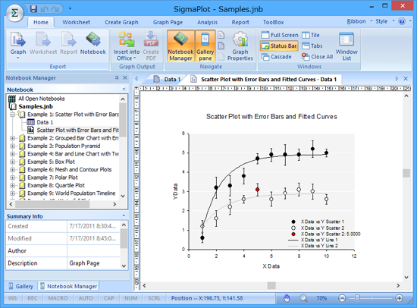Screen dimensions: 417x308
Task: Click the Description value Graph Page
Action: tap(93, 263)
